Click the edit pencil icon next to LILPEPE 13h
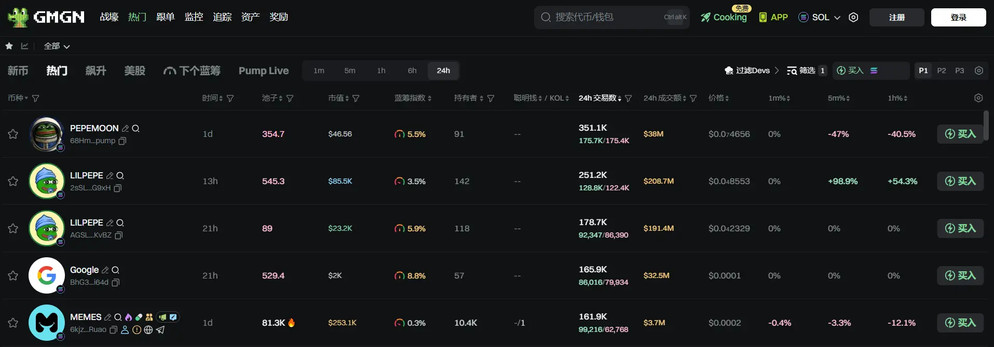Screen dimensions: 994x347 point(110,176)
